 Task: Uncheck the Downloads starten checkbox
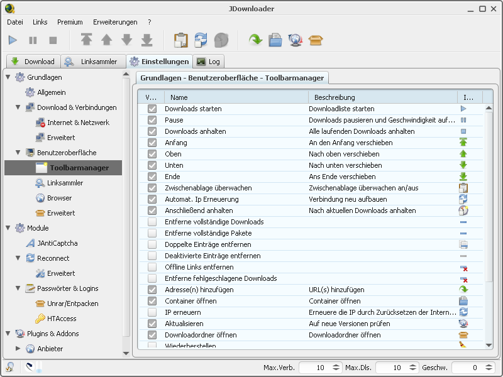pos(152,109)
